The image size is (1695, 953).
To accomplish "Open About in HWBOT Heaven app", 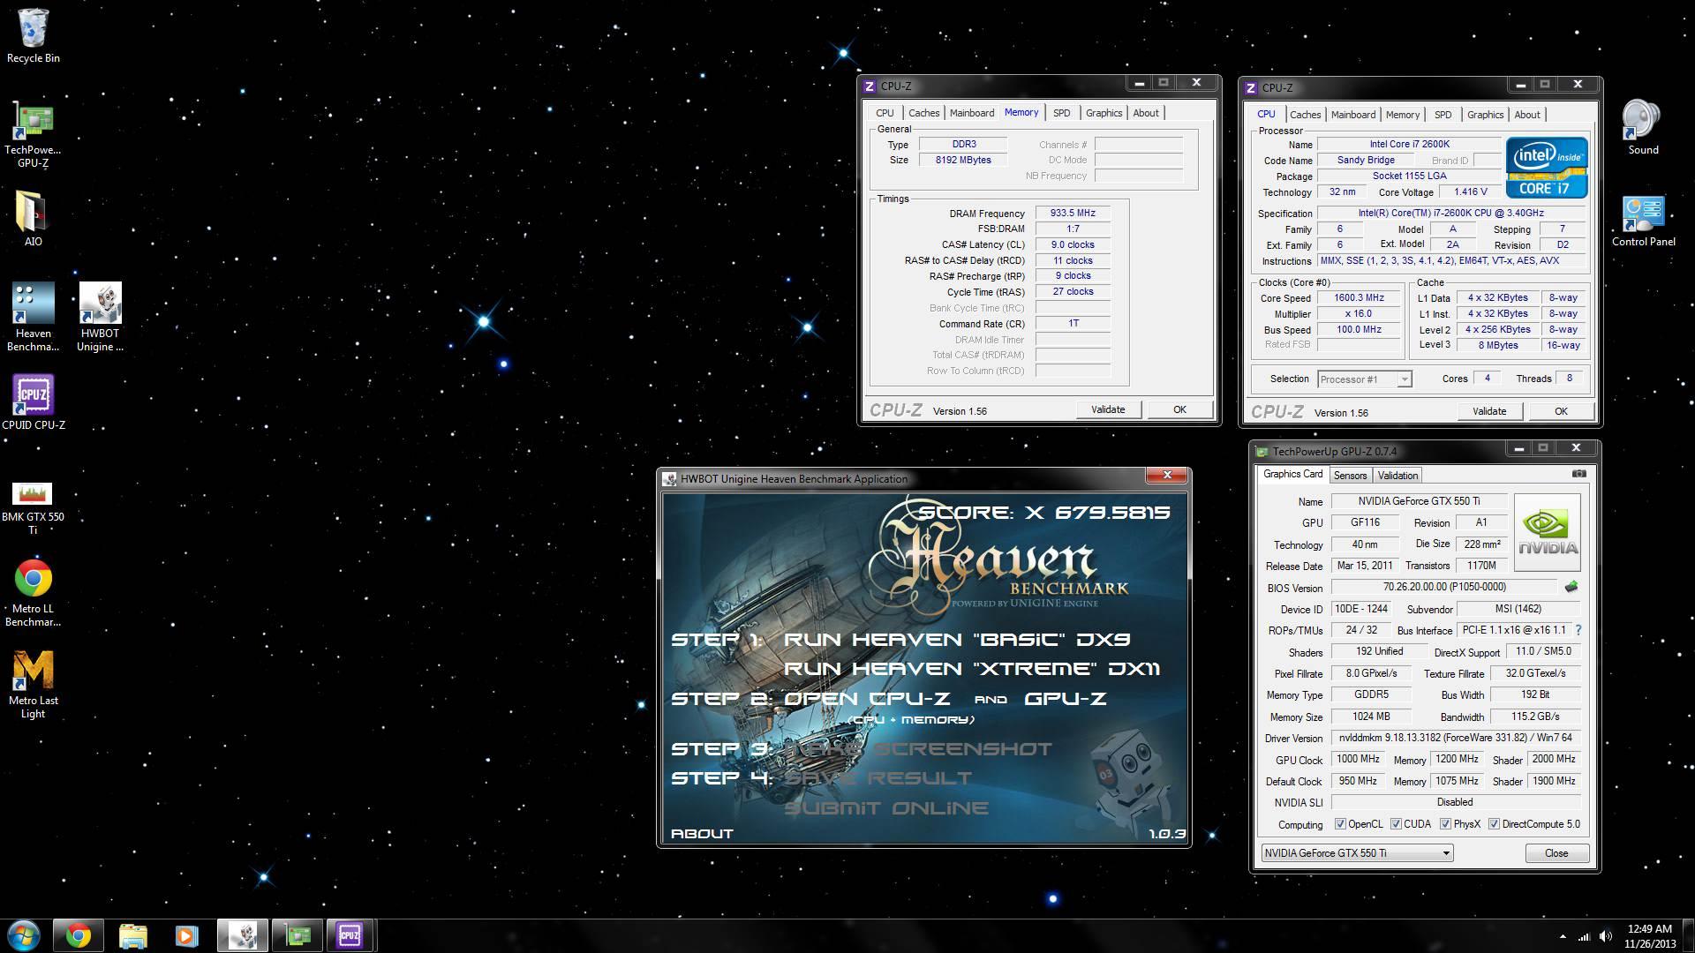I will [702, 833].
